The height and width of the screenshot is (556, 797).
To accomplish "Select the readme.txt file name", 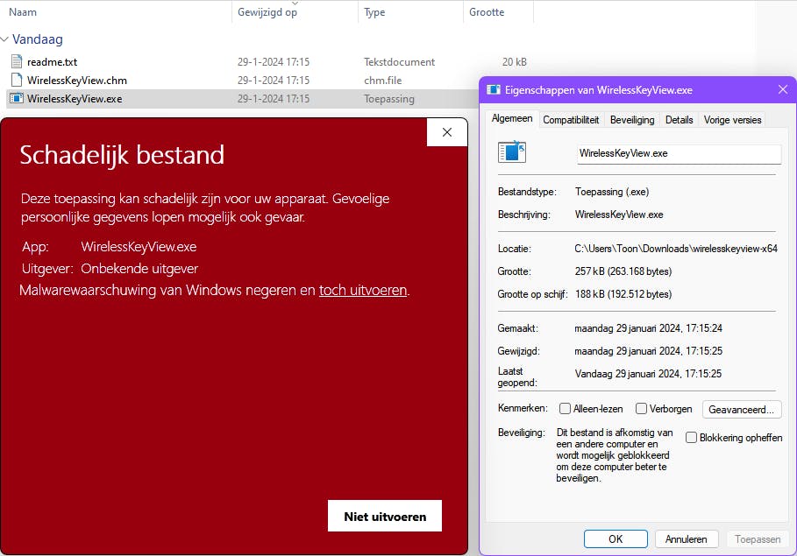I will coord(52,62).
